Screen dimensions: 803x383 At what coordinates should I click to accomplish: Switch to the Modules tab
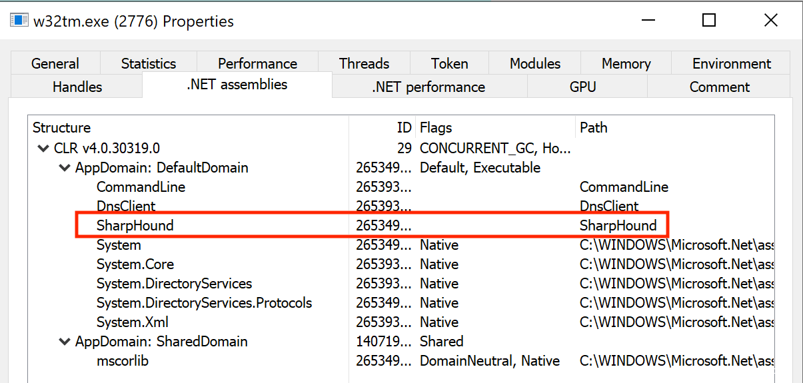tap(535, 64)
